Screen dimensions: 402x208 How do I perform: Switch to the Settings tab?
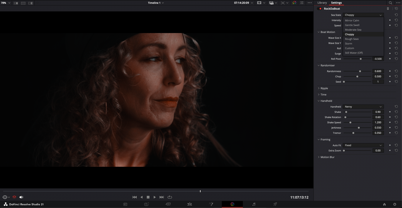coord(336,3)
